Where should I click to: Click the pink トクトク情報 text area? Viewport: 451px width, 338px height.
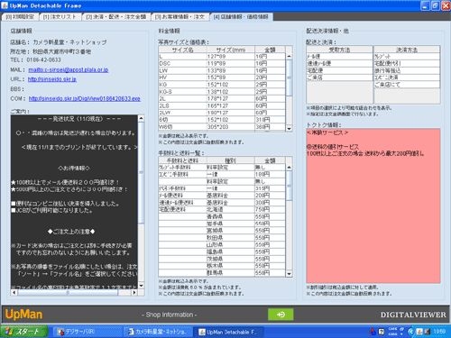point(373,206)
